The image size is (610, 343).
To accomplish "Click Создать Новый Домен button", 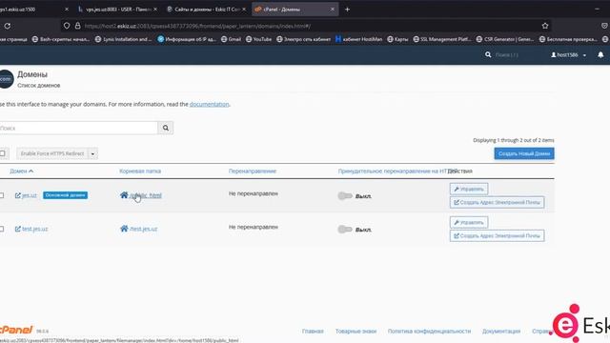I will tap(524, 153).
